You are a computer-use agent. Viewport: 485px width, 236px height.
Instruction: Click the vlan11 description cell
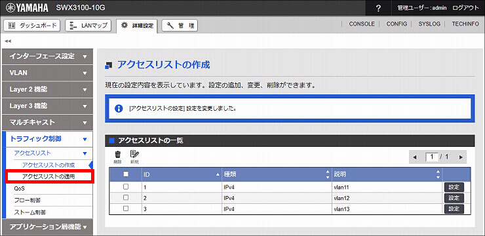[x=387, y=187]
